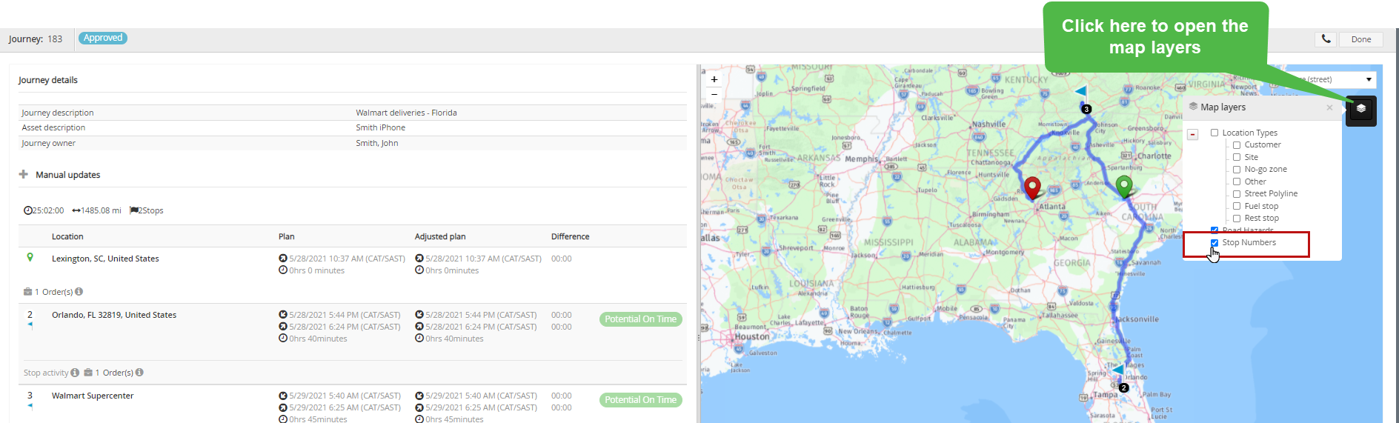
Task: Click info icon next to Stop activity
Action: (75, 373)
